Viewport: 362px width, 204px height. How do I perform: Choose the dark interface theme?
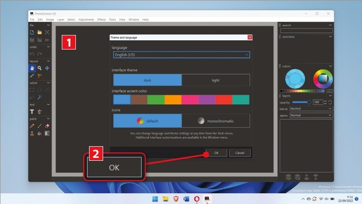click(147, 80)
